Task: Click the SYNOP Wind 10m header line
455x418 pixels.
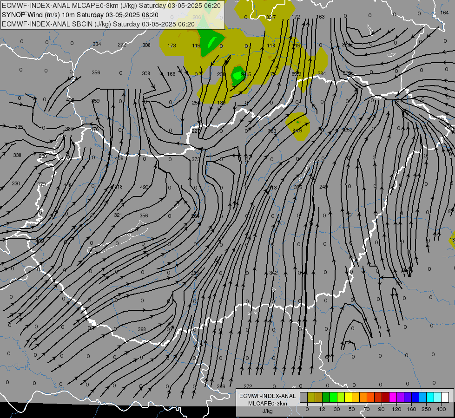Action: tap(80, 15)
